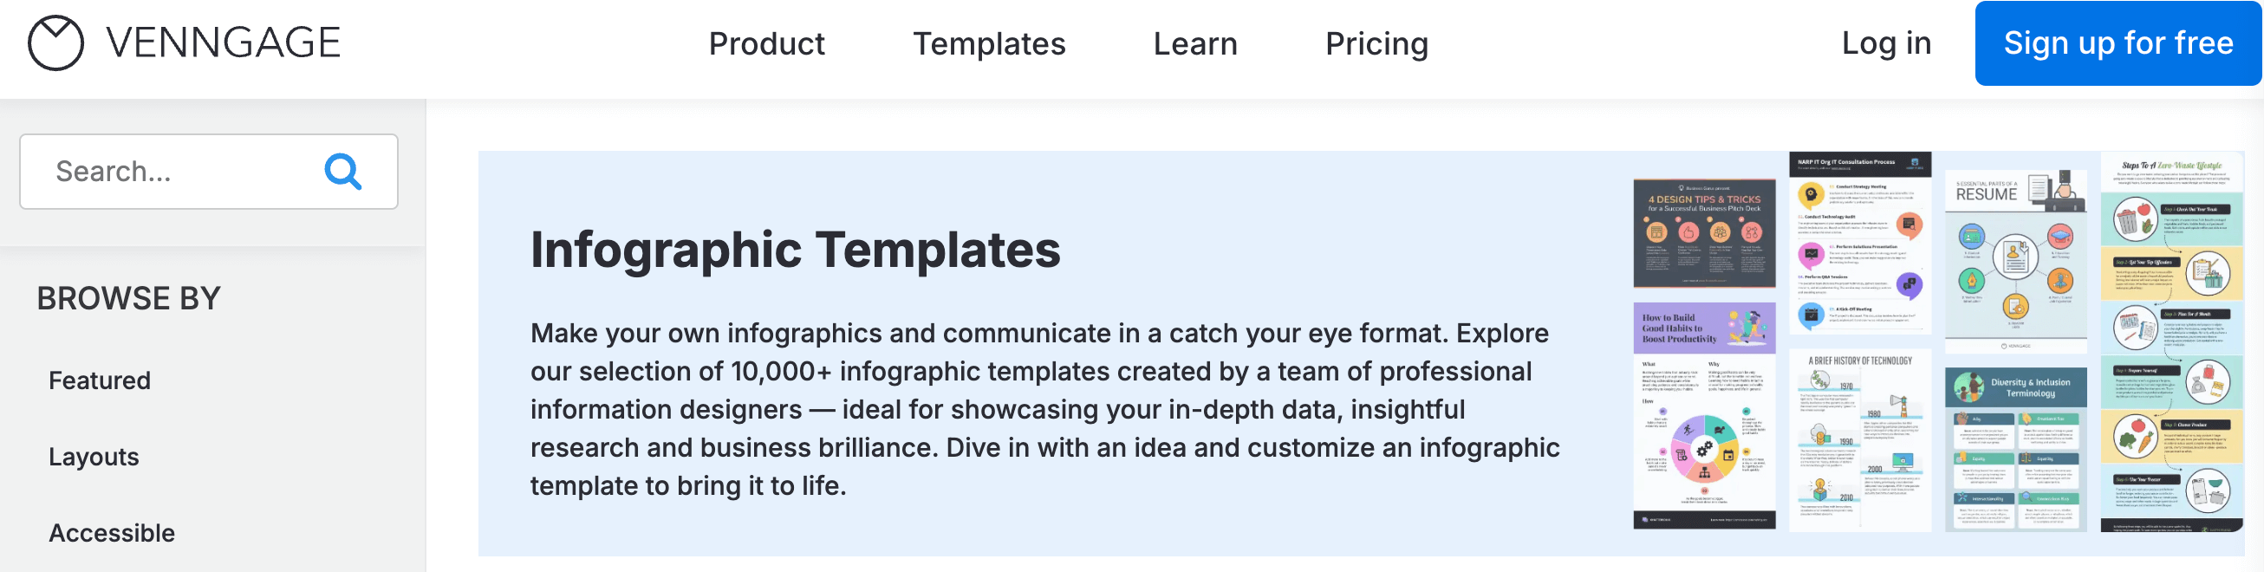Select the IT Consultation Process thumbnail

coord(1860,243)
